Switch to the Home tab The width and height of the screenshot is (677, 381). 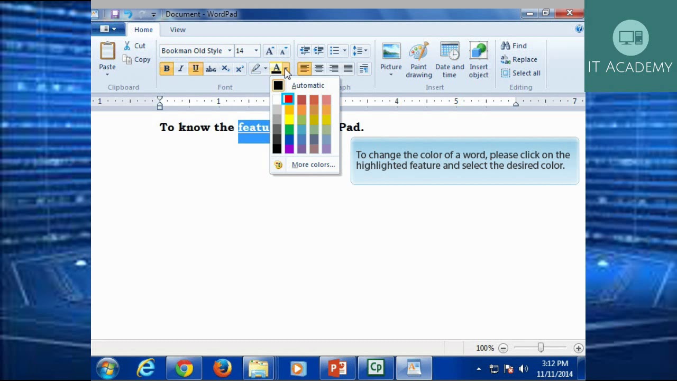pos(143,30)
